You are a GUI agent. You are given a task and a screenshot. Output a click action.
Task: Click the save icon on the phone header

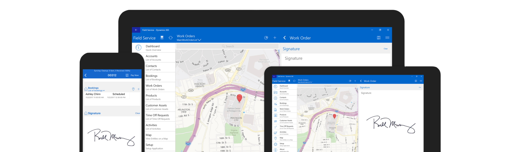pos(127,75)
